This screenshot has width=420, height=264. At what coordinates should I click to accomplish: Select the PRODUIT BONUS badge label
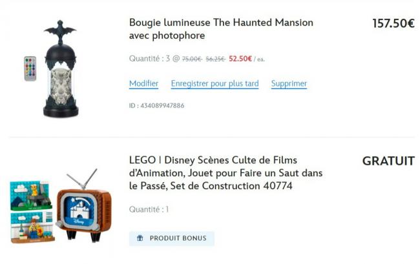[x=178, y=238]
